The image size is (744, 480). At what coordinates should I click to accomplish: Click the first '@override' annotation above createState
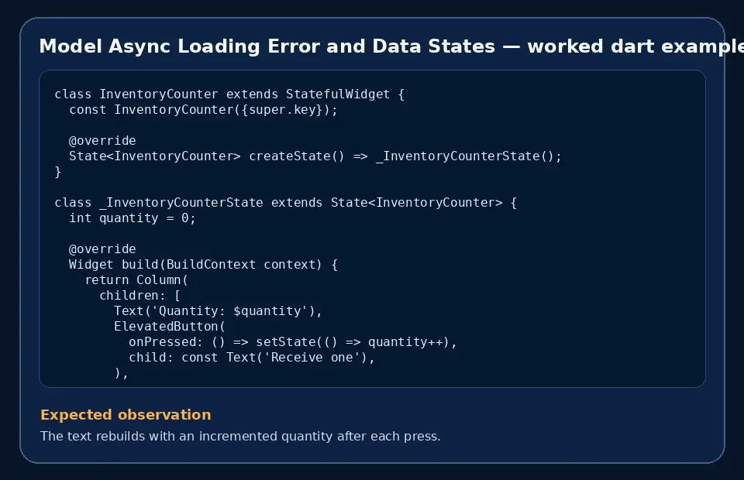coord(102,141)
